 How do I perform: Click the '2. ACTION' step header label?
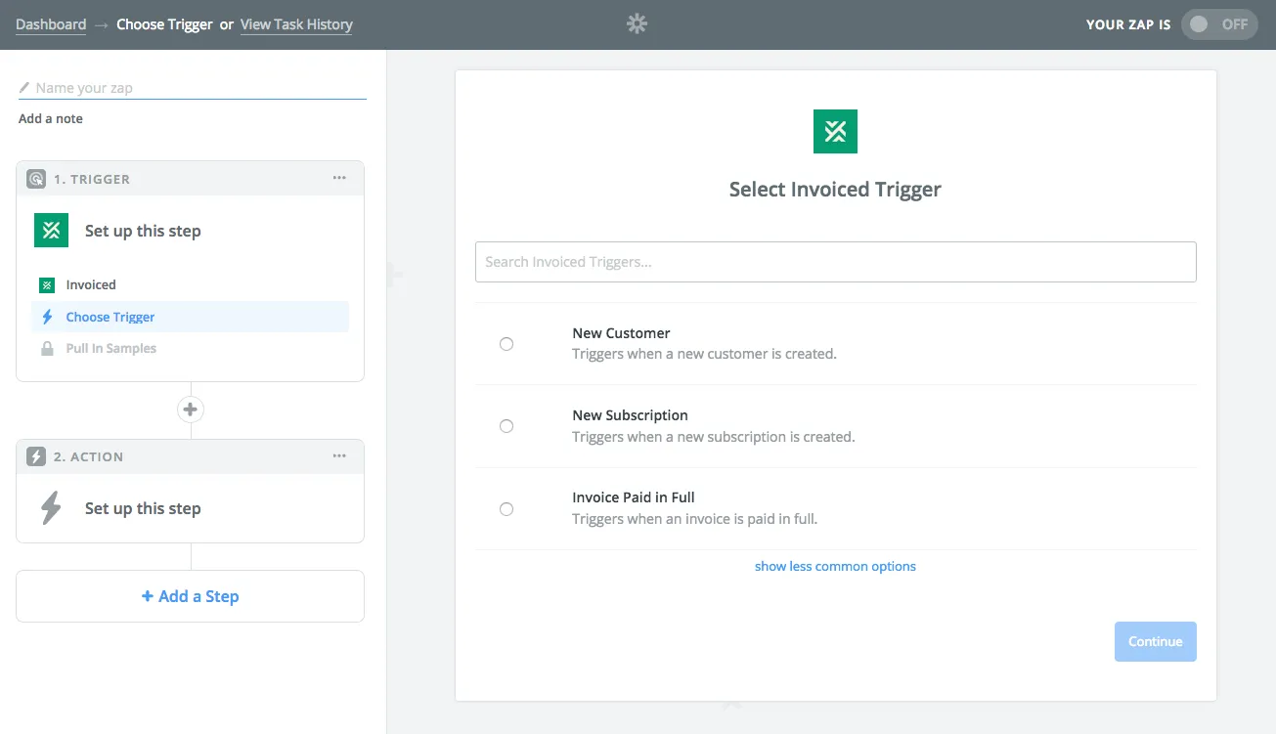pos(88,456)
